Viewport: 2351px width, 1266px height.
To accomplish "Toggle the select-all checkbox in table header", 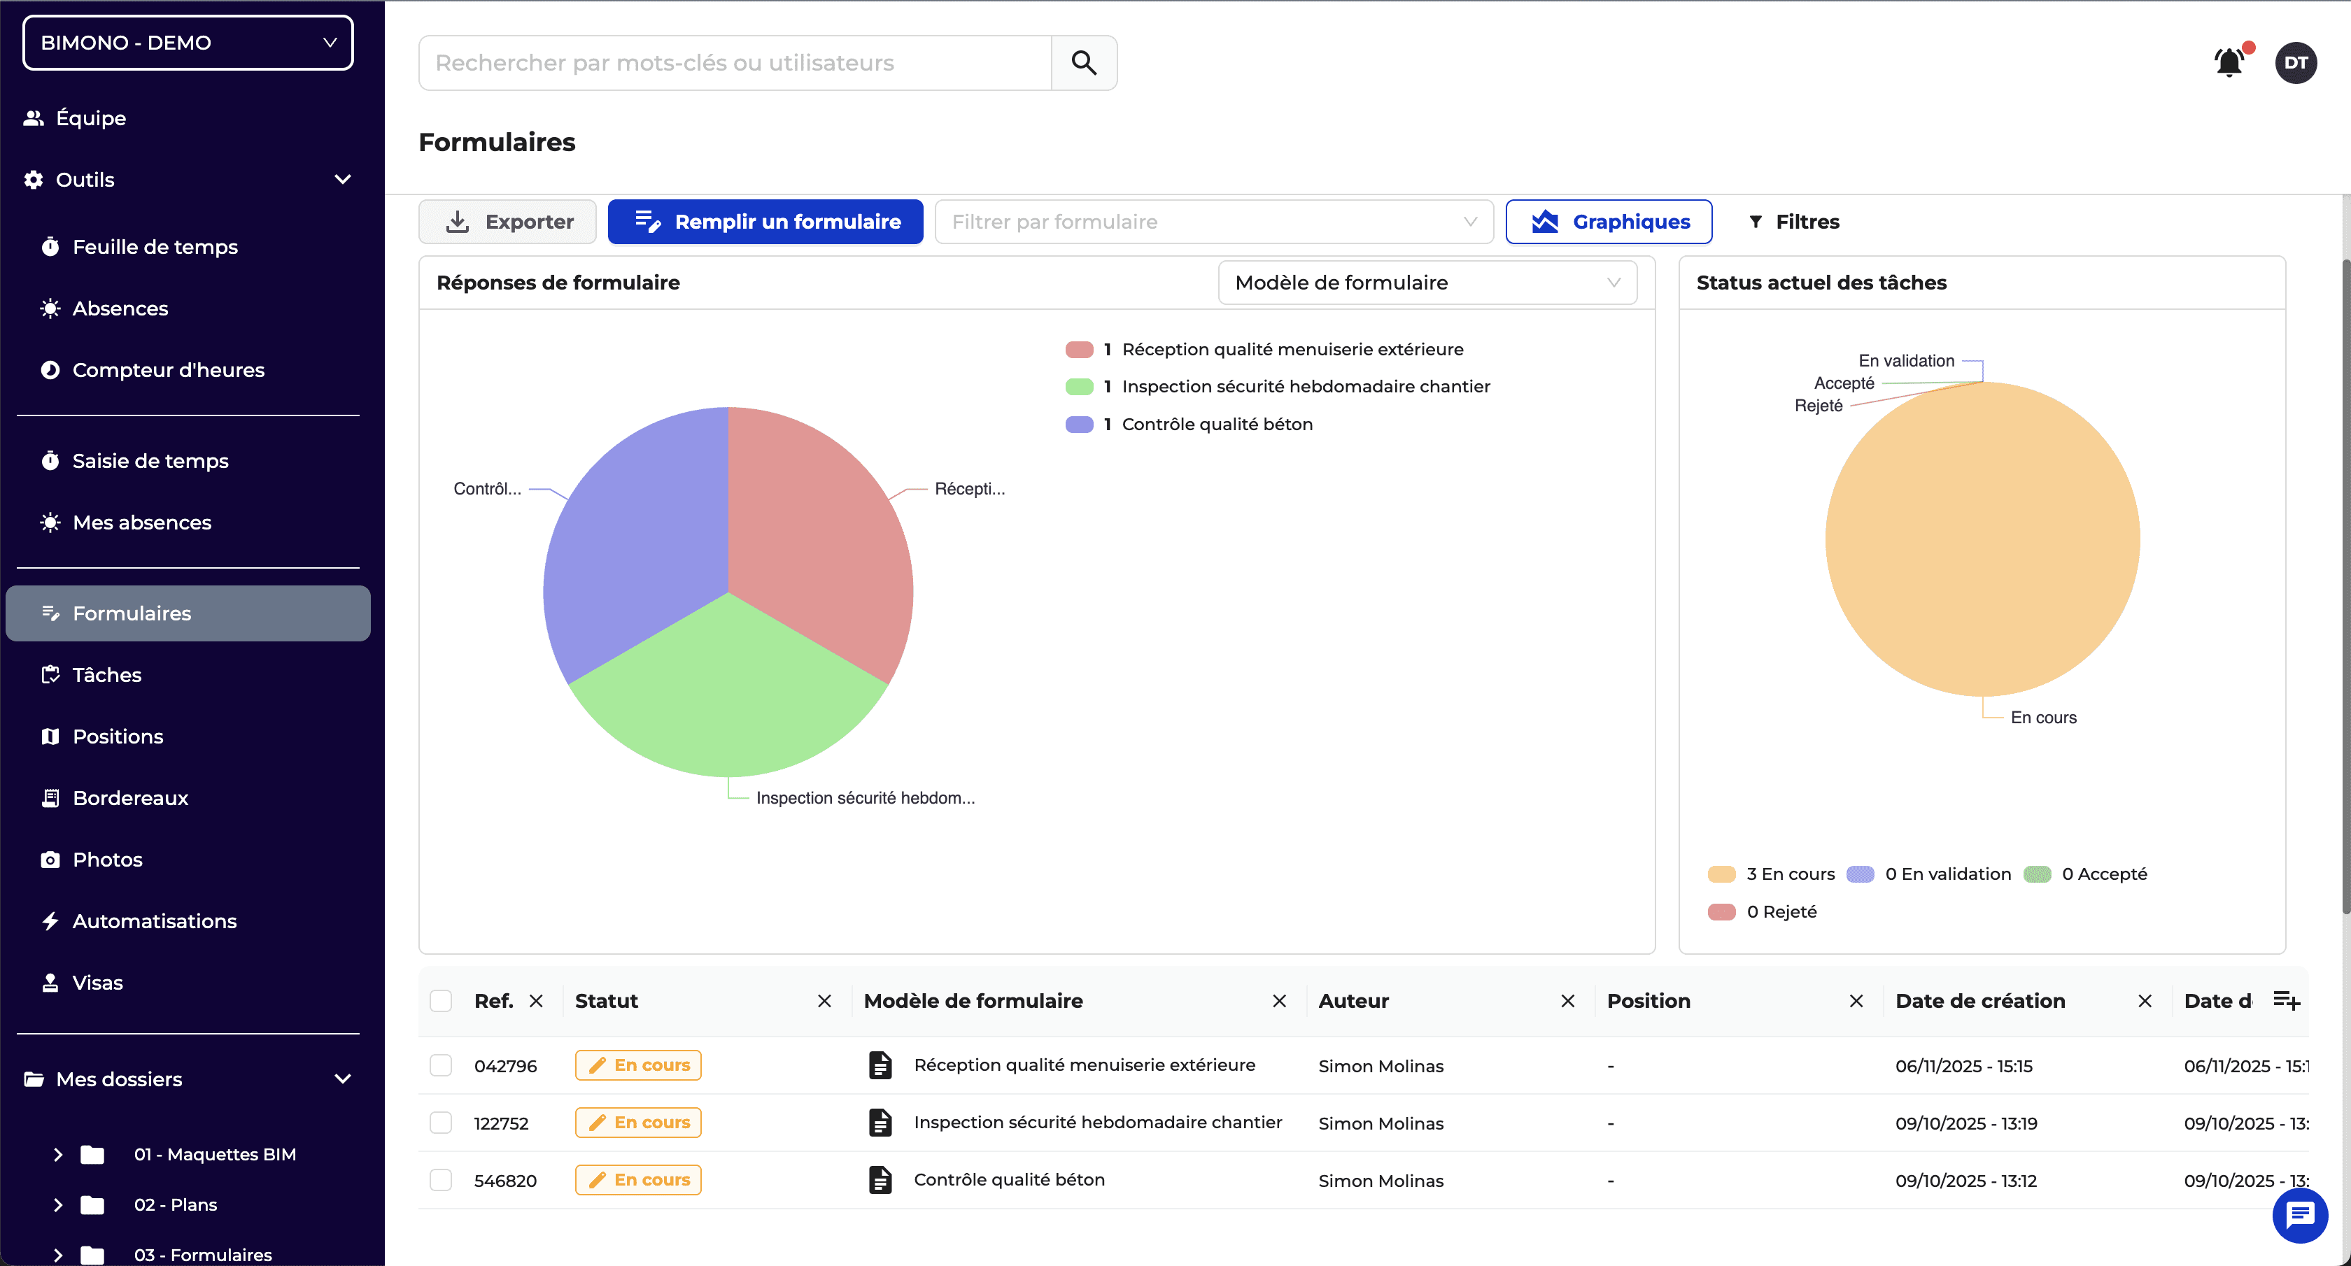I will [441, 1001].
